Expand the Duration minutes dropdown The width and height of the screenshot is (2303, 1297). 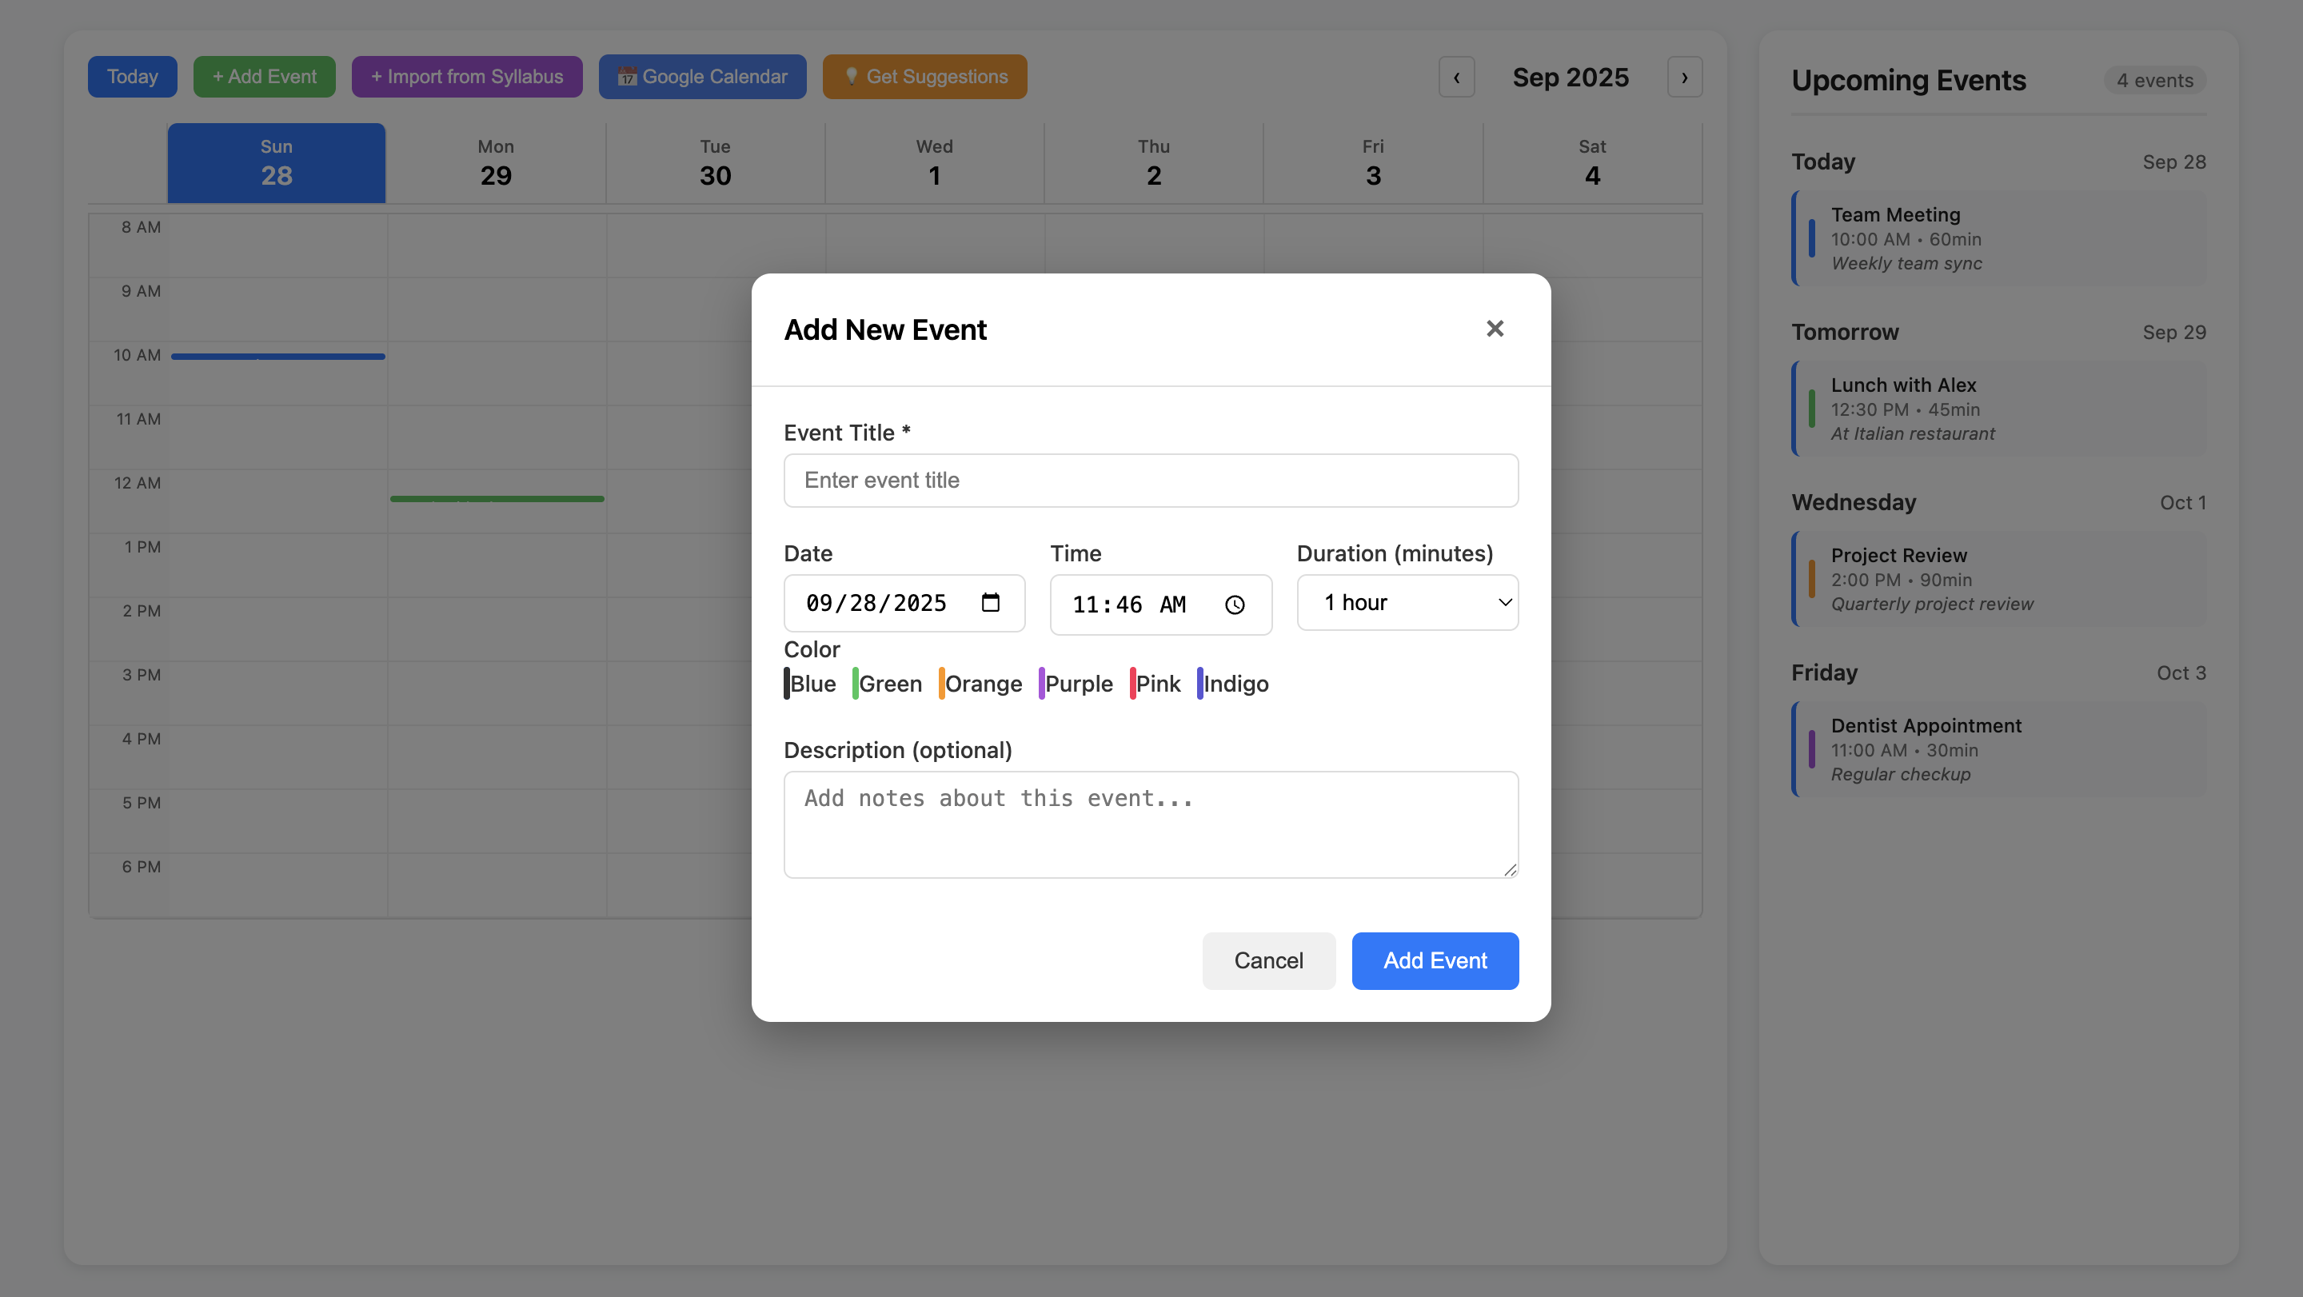click(x=1407, y=602)
